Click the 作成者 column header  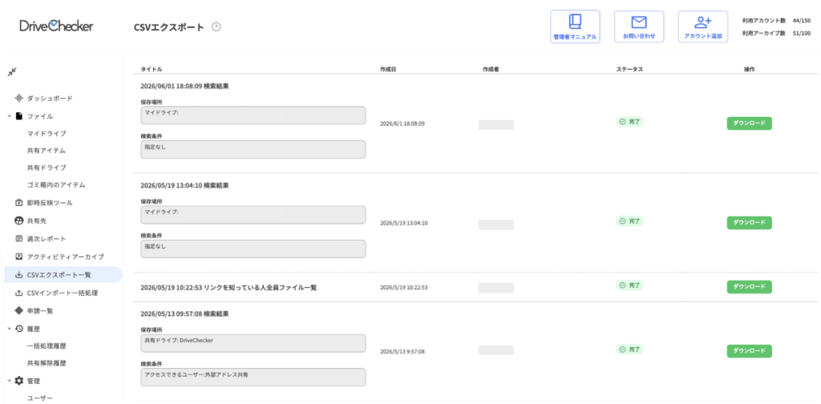(x=491, y=70)
